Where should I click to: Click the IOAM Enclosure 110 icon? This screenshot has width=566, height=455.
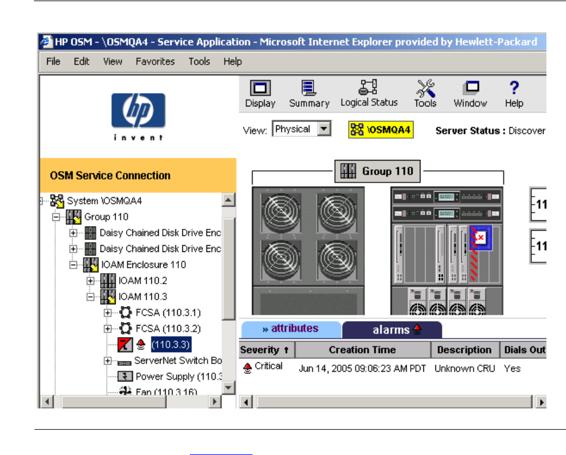(91, 265)
